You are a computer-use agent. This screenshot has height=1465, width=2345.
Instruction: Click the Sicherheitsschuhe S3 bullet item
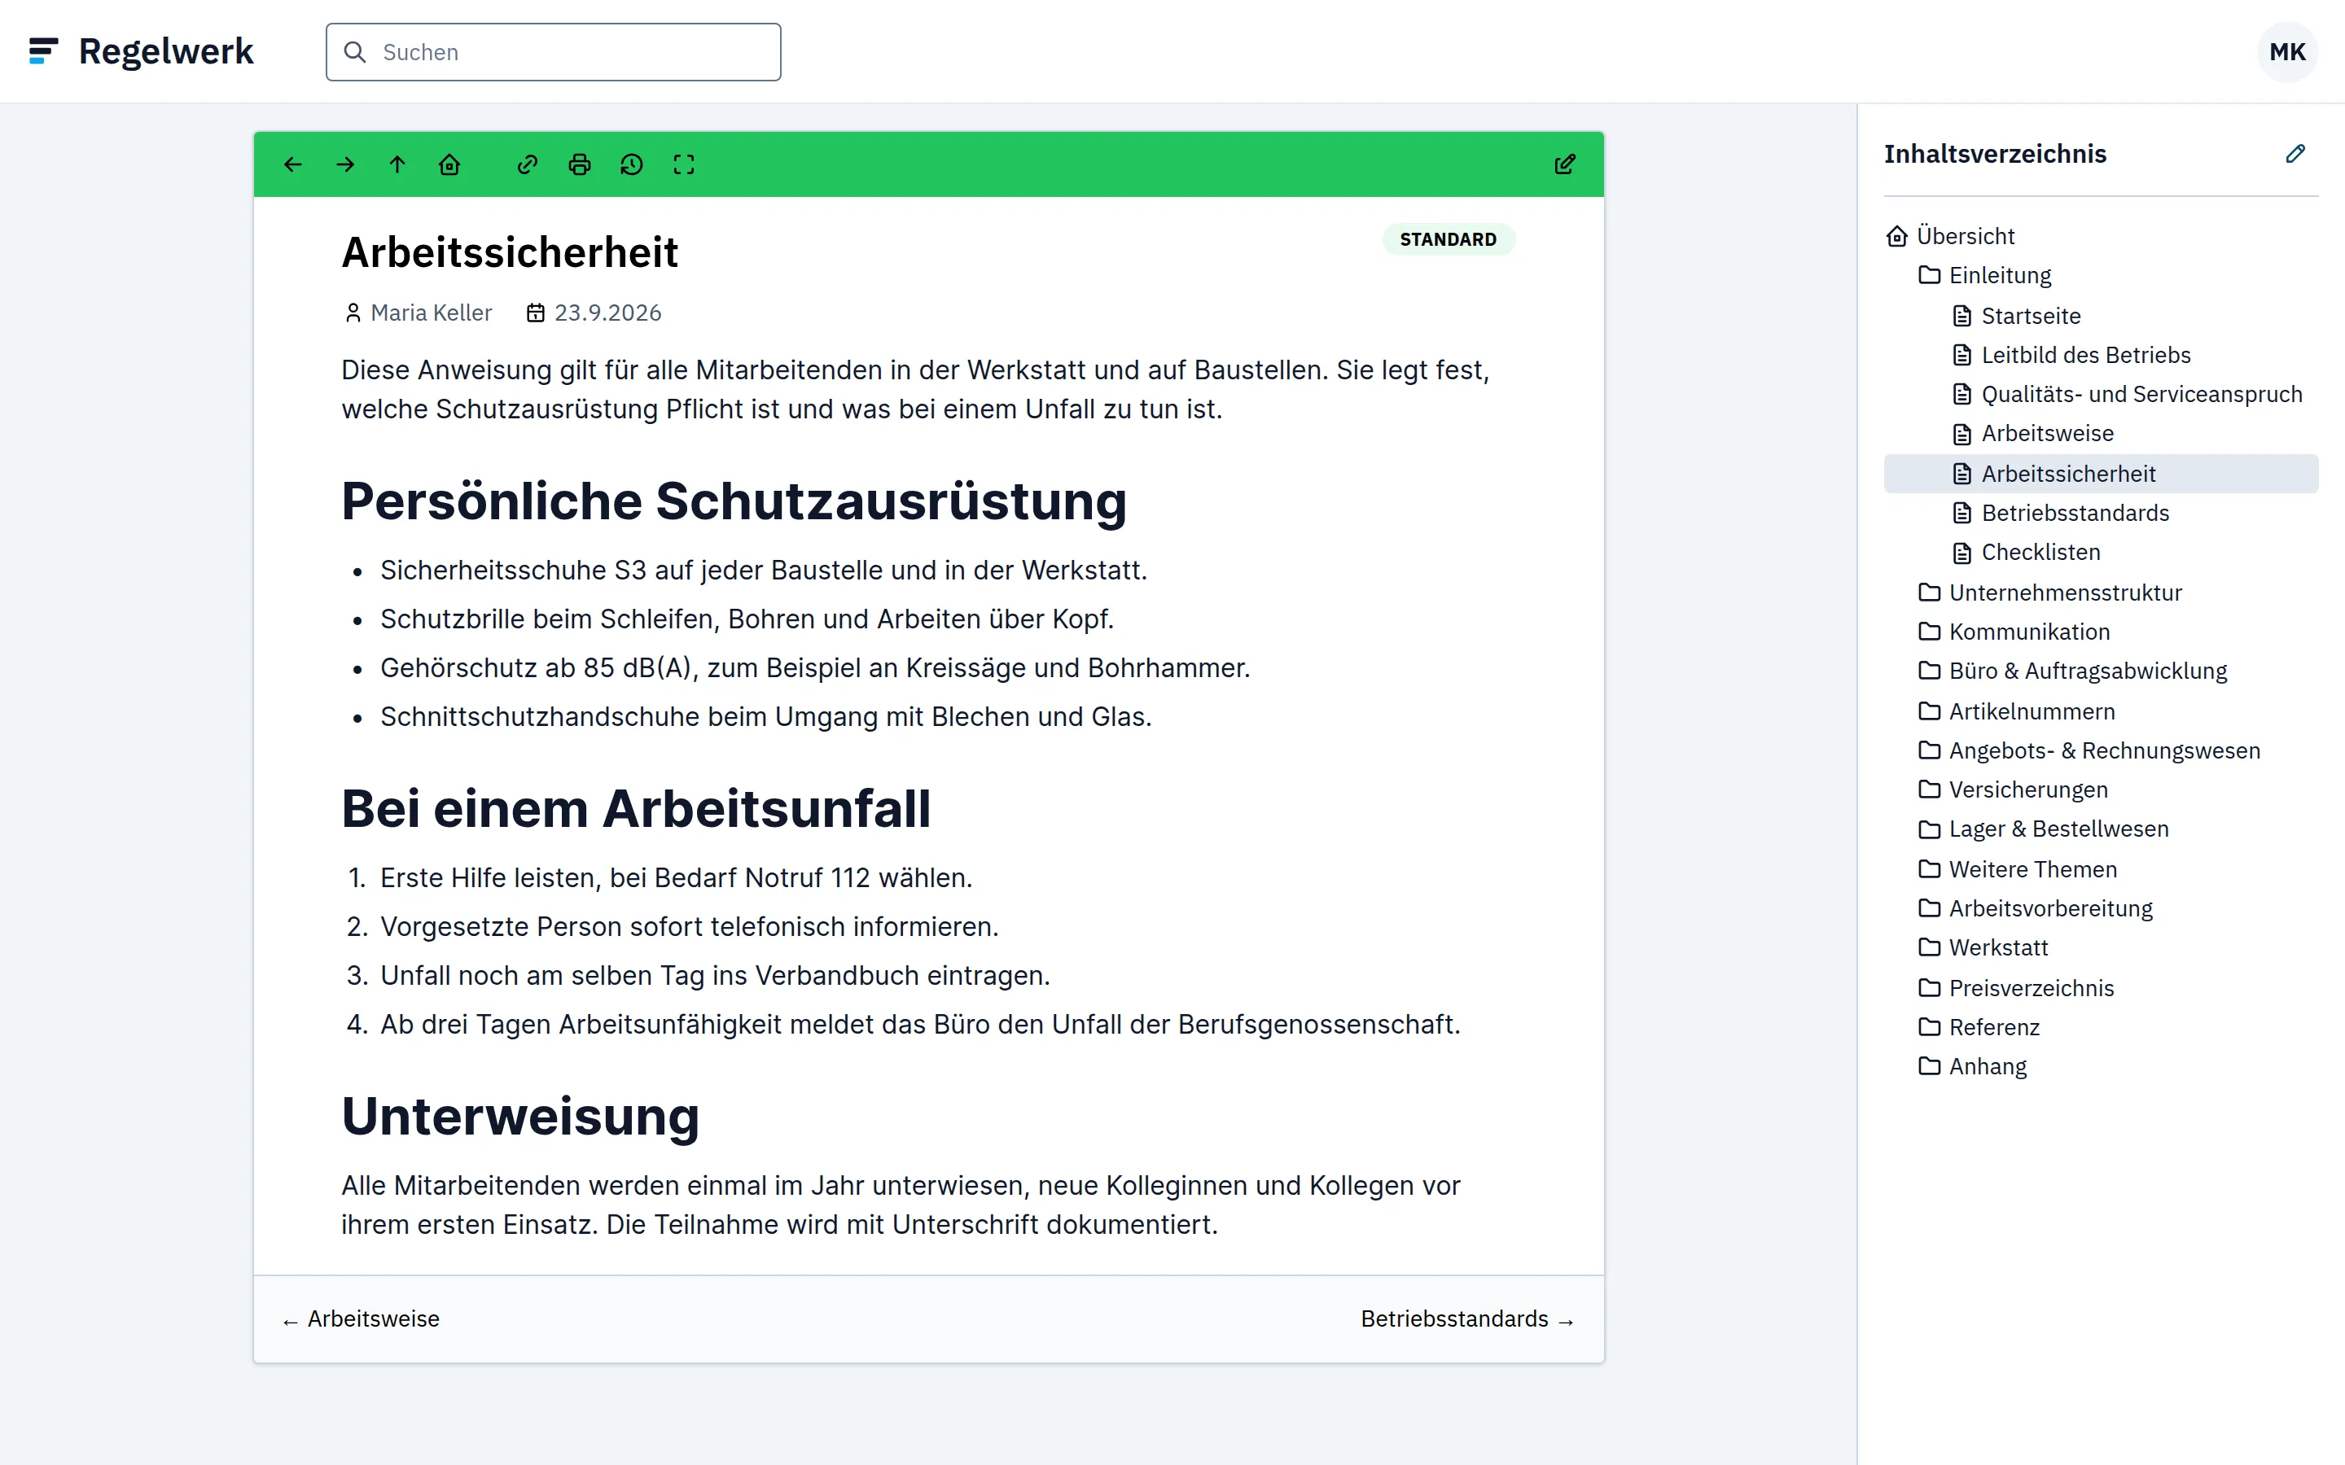[764, 571]
